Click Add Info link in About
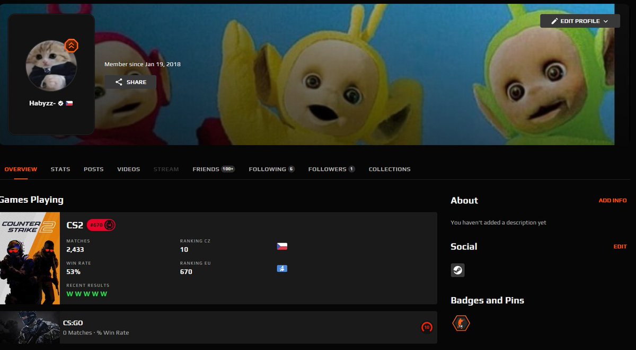 [613, 201]
